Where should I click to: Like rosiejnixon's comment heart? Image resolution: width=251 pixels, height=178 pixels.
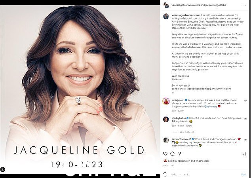point(245,101)
